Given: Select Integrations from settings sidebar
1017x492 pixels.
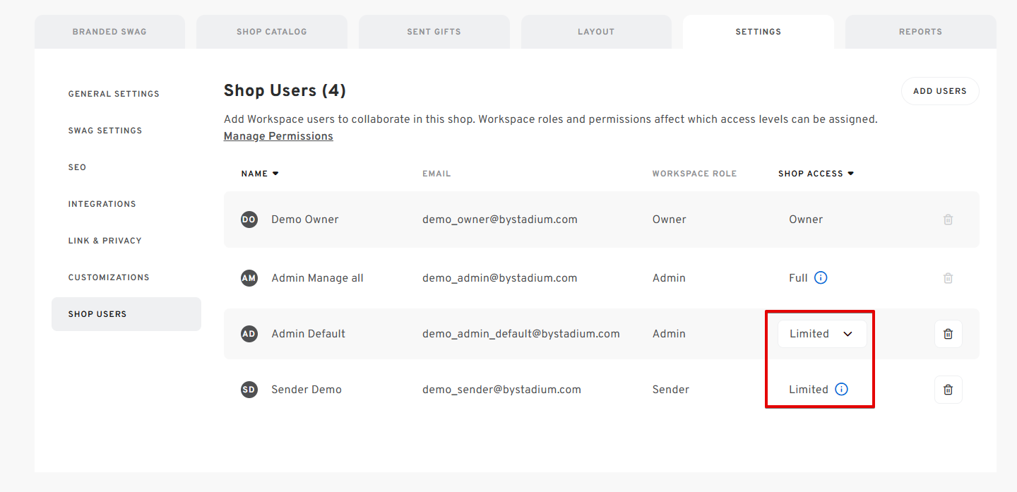Looking at the screenshot, I should [102, 204].
